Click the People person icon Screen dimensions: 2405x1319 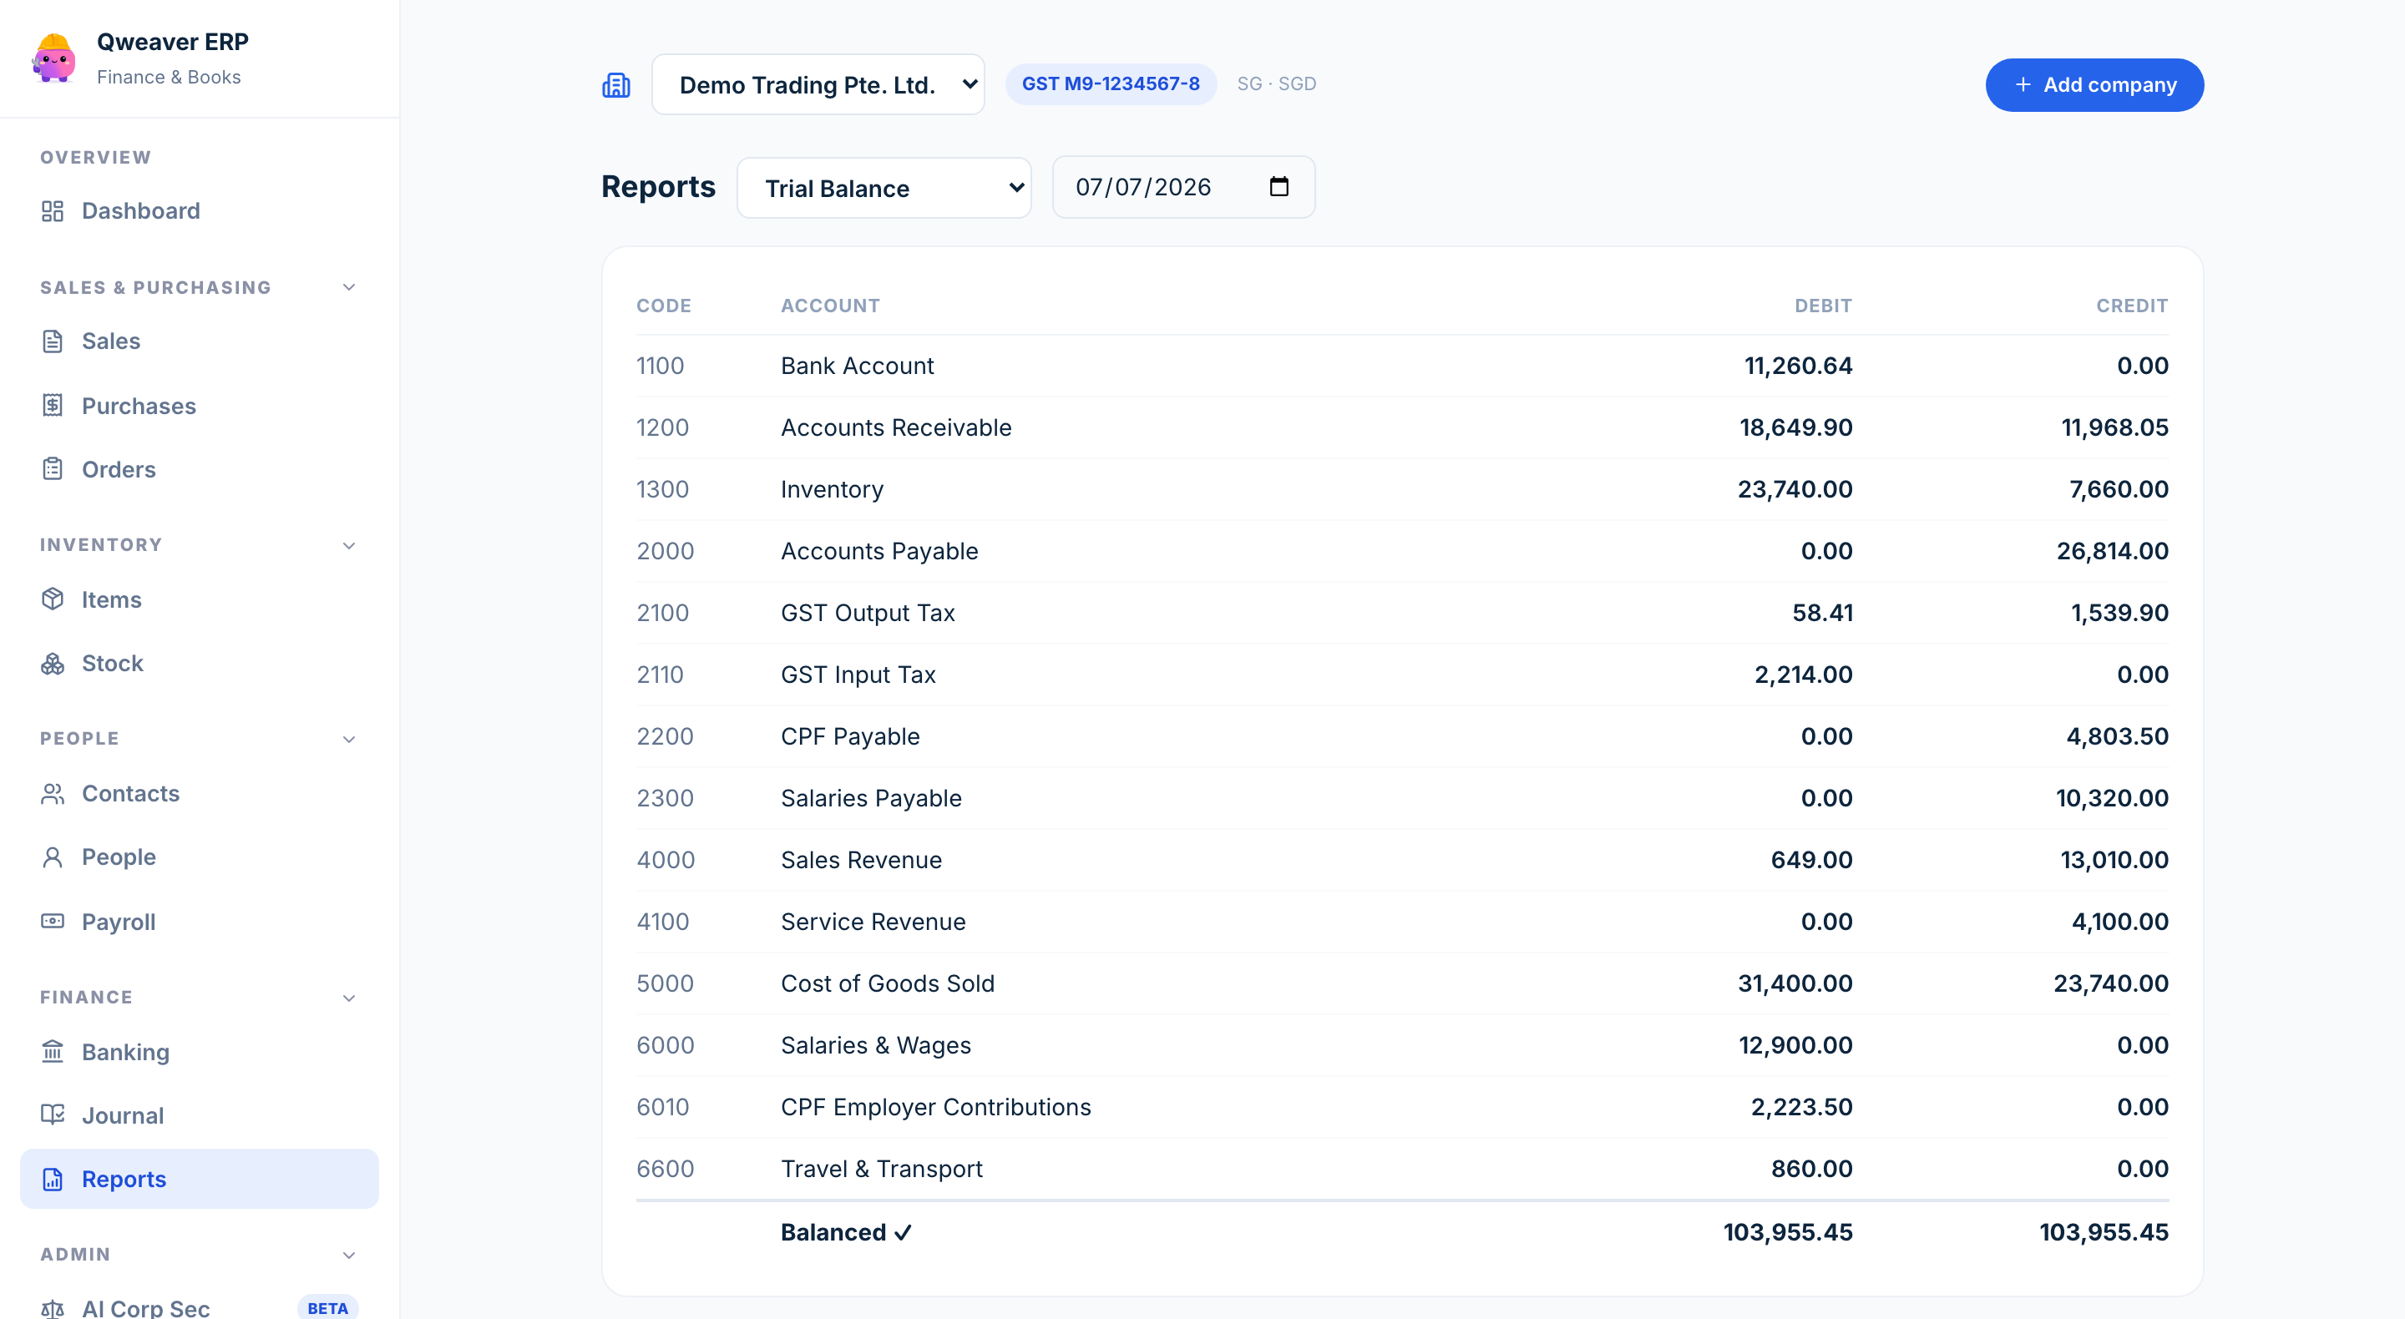point(53,857)
